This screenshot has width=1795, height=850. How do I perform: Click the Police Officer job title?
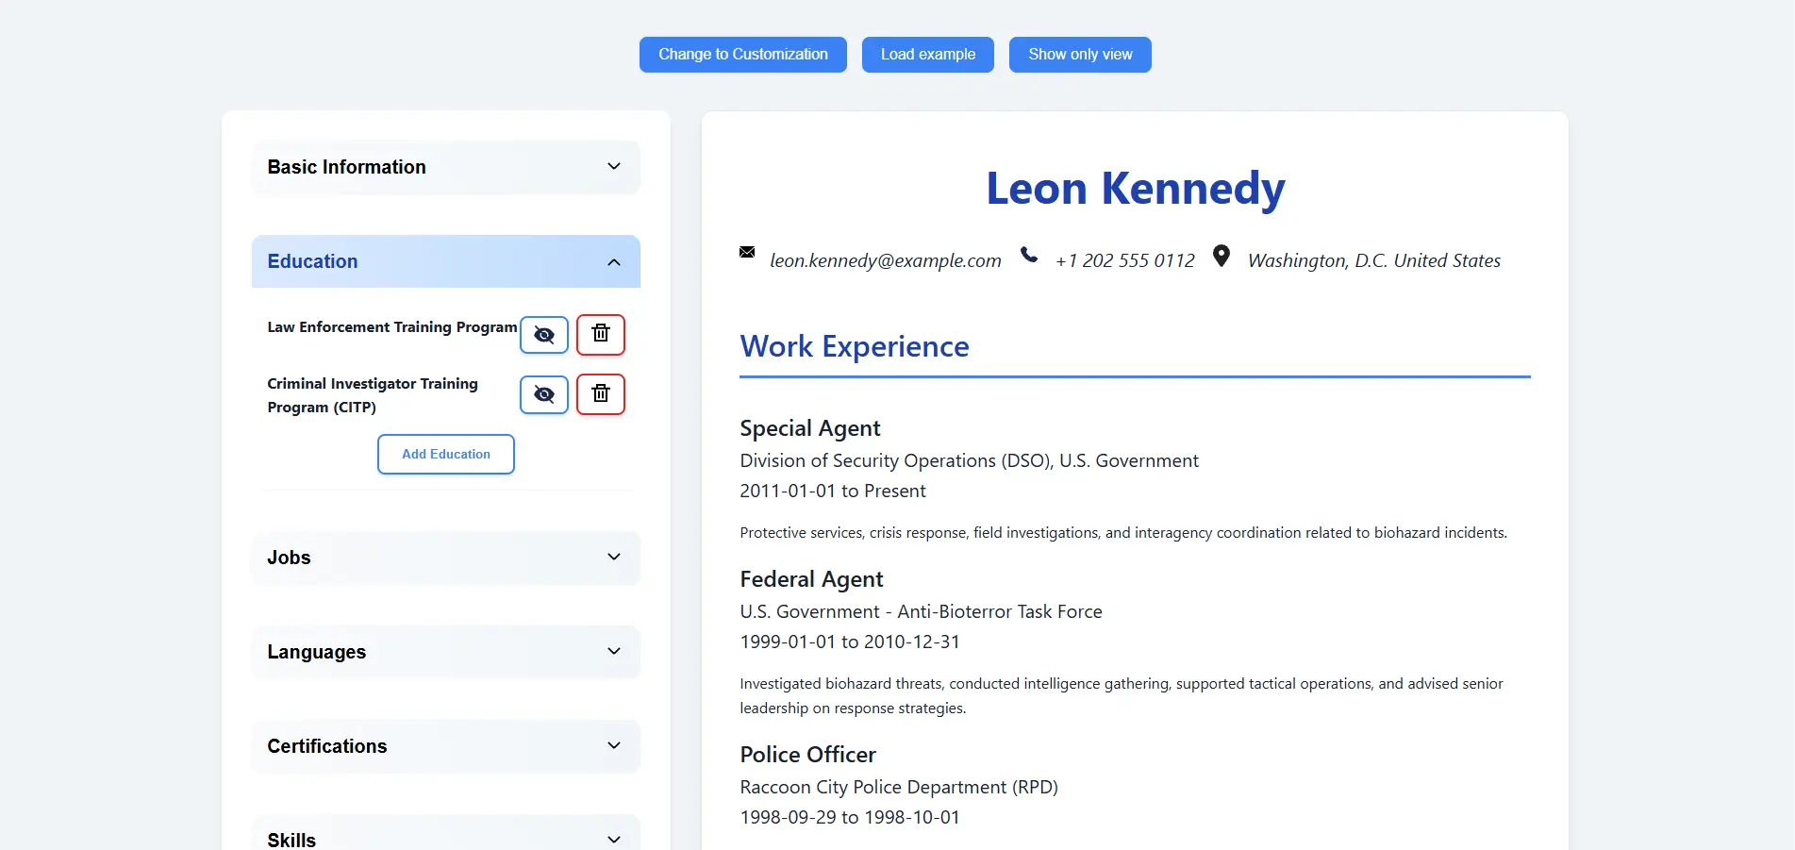(808, 755)
